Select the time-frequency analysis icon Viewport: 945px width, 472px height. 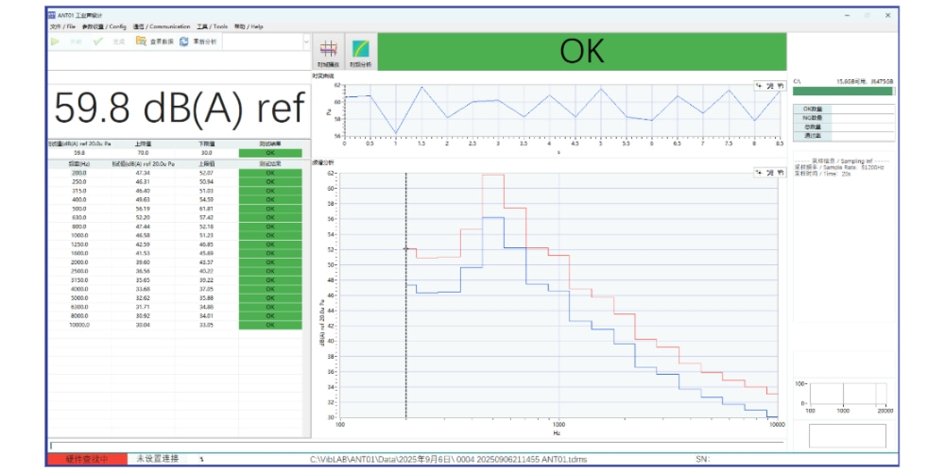(x=361, y=50)
